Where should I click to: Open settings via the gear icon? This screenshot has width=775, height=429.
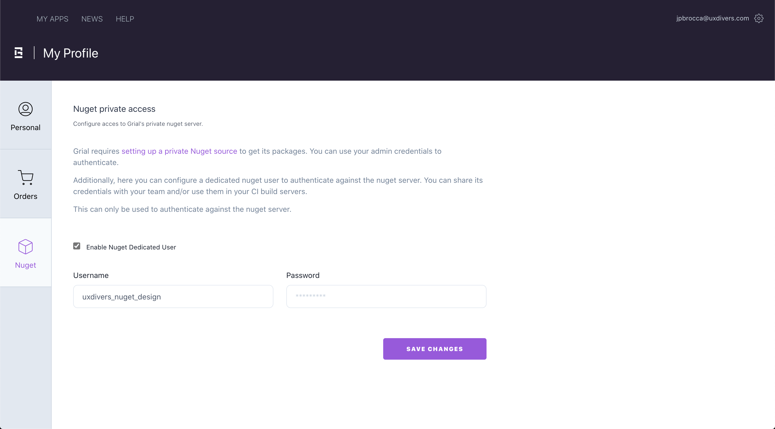(759, 18)
